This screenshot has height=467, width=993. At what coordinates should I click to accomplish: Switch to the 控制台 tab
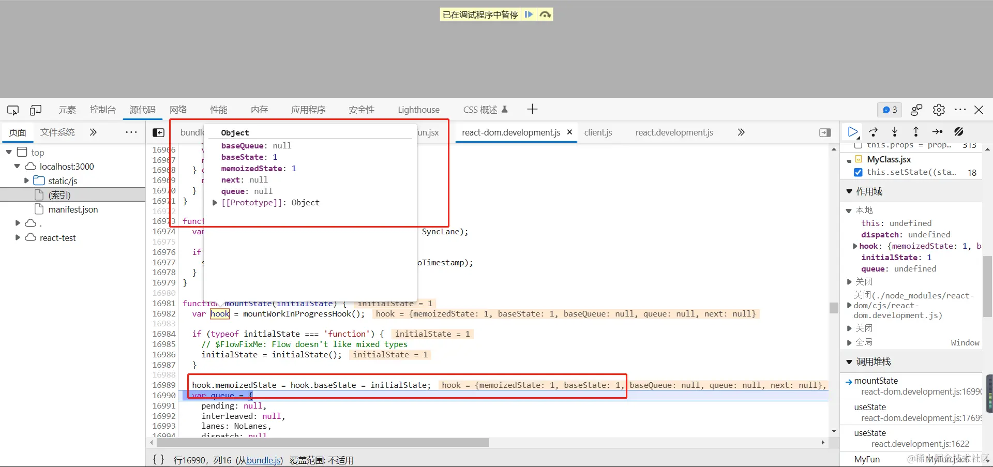[x=102, y=110]
